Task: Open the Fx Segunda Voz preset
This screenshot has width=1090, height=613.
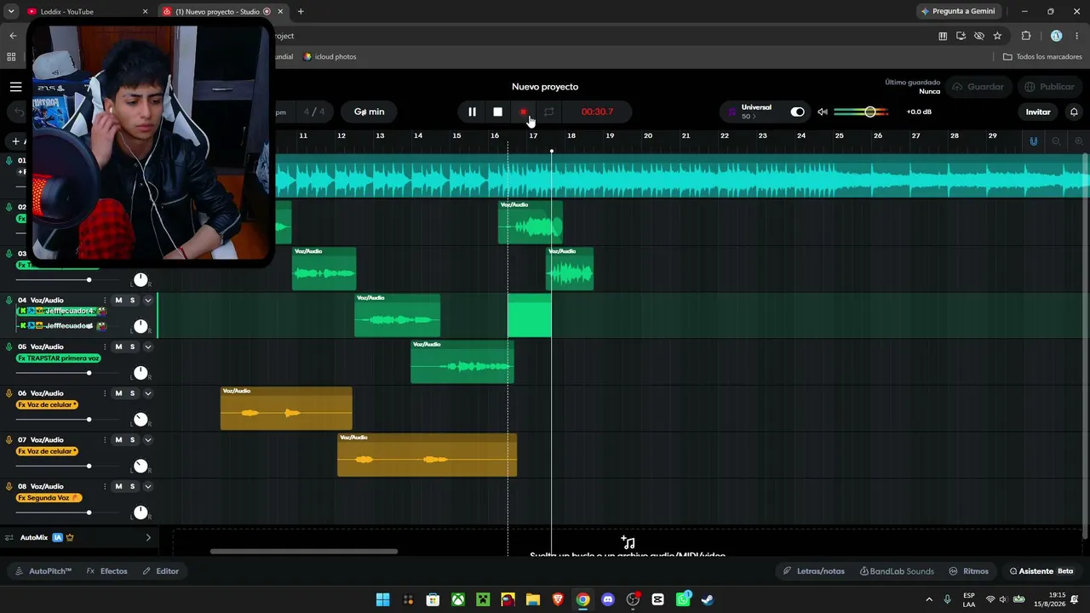Action: point(49,498)
